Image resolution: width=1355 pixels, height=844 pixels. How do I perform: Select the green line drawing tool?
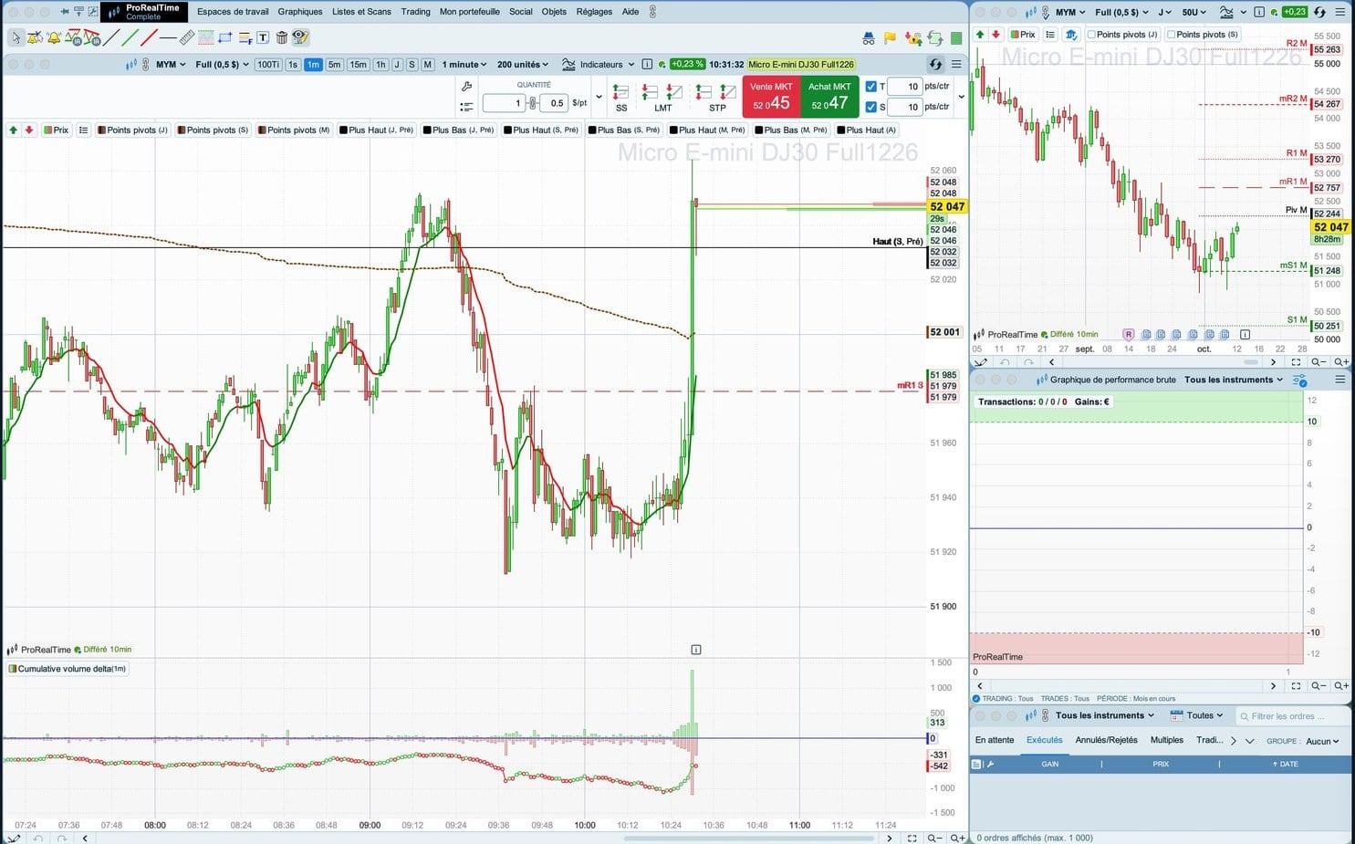(x=130, y=37)
